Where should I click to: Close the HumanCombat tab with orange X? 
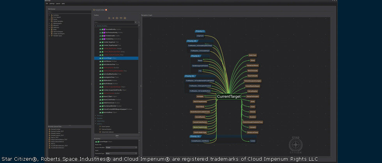click(106, 10)
